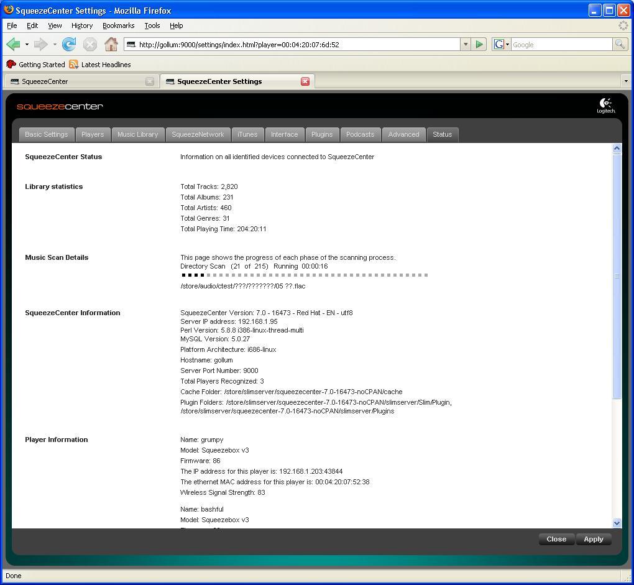Open the forward history dropdown arrow
The image size is (634, 585).
tap(55, 45)
